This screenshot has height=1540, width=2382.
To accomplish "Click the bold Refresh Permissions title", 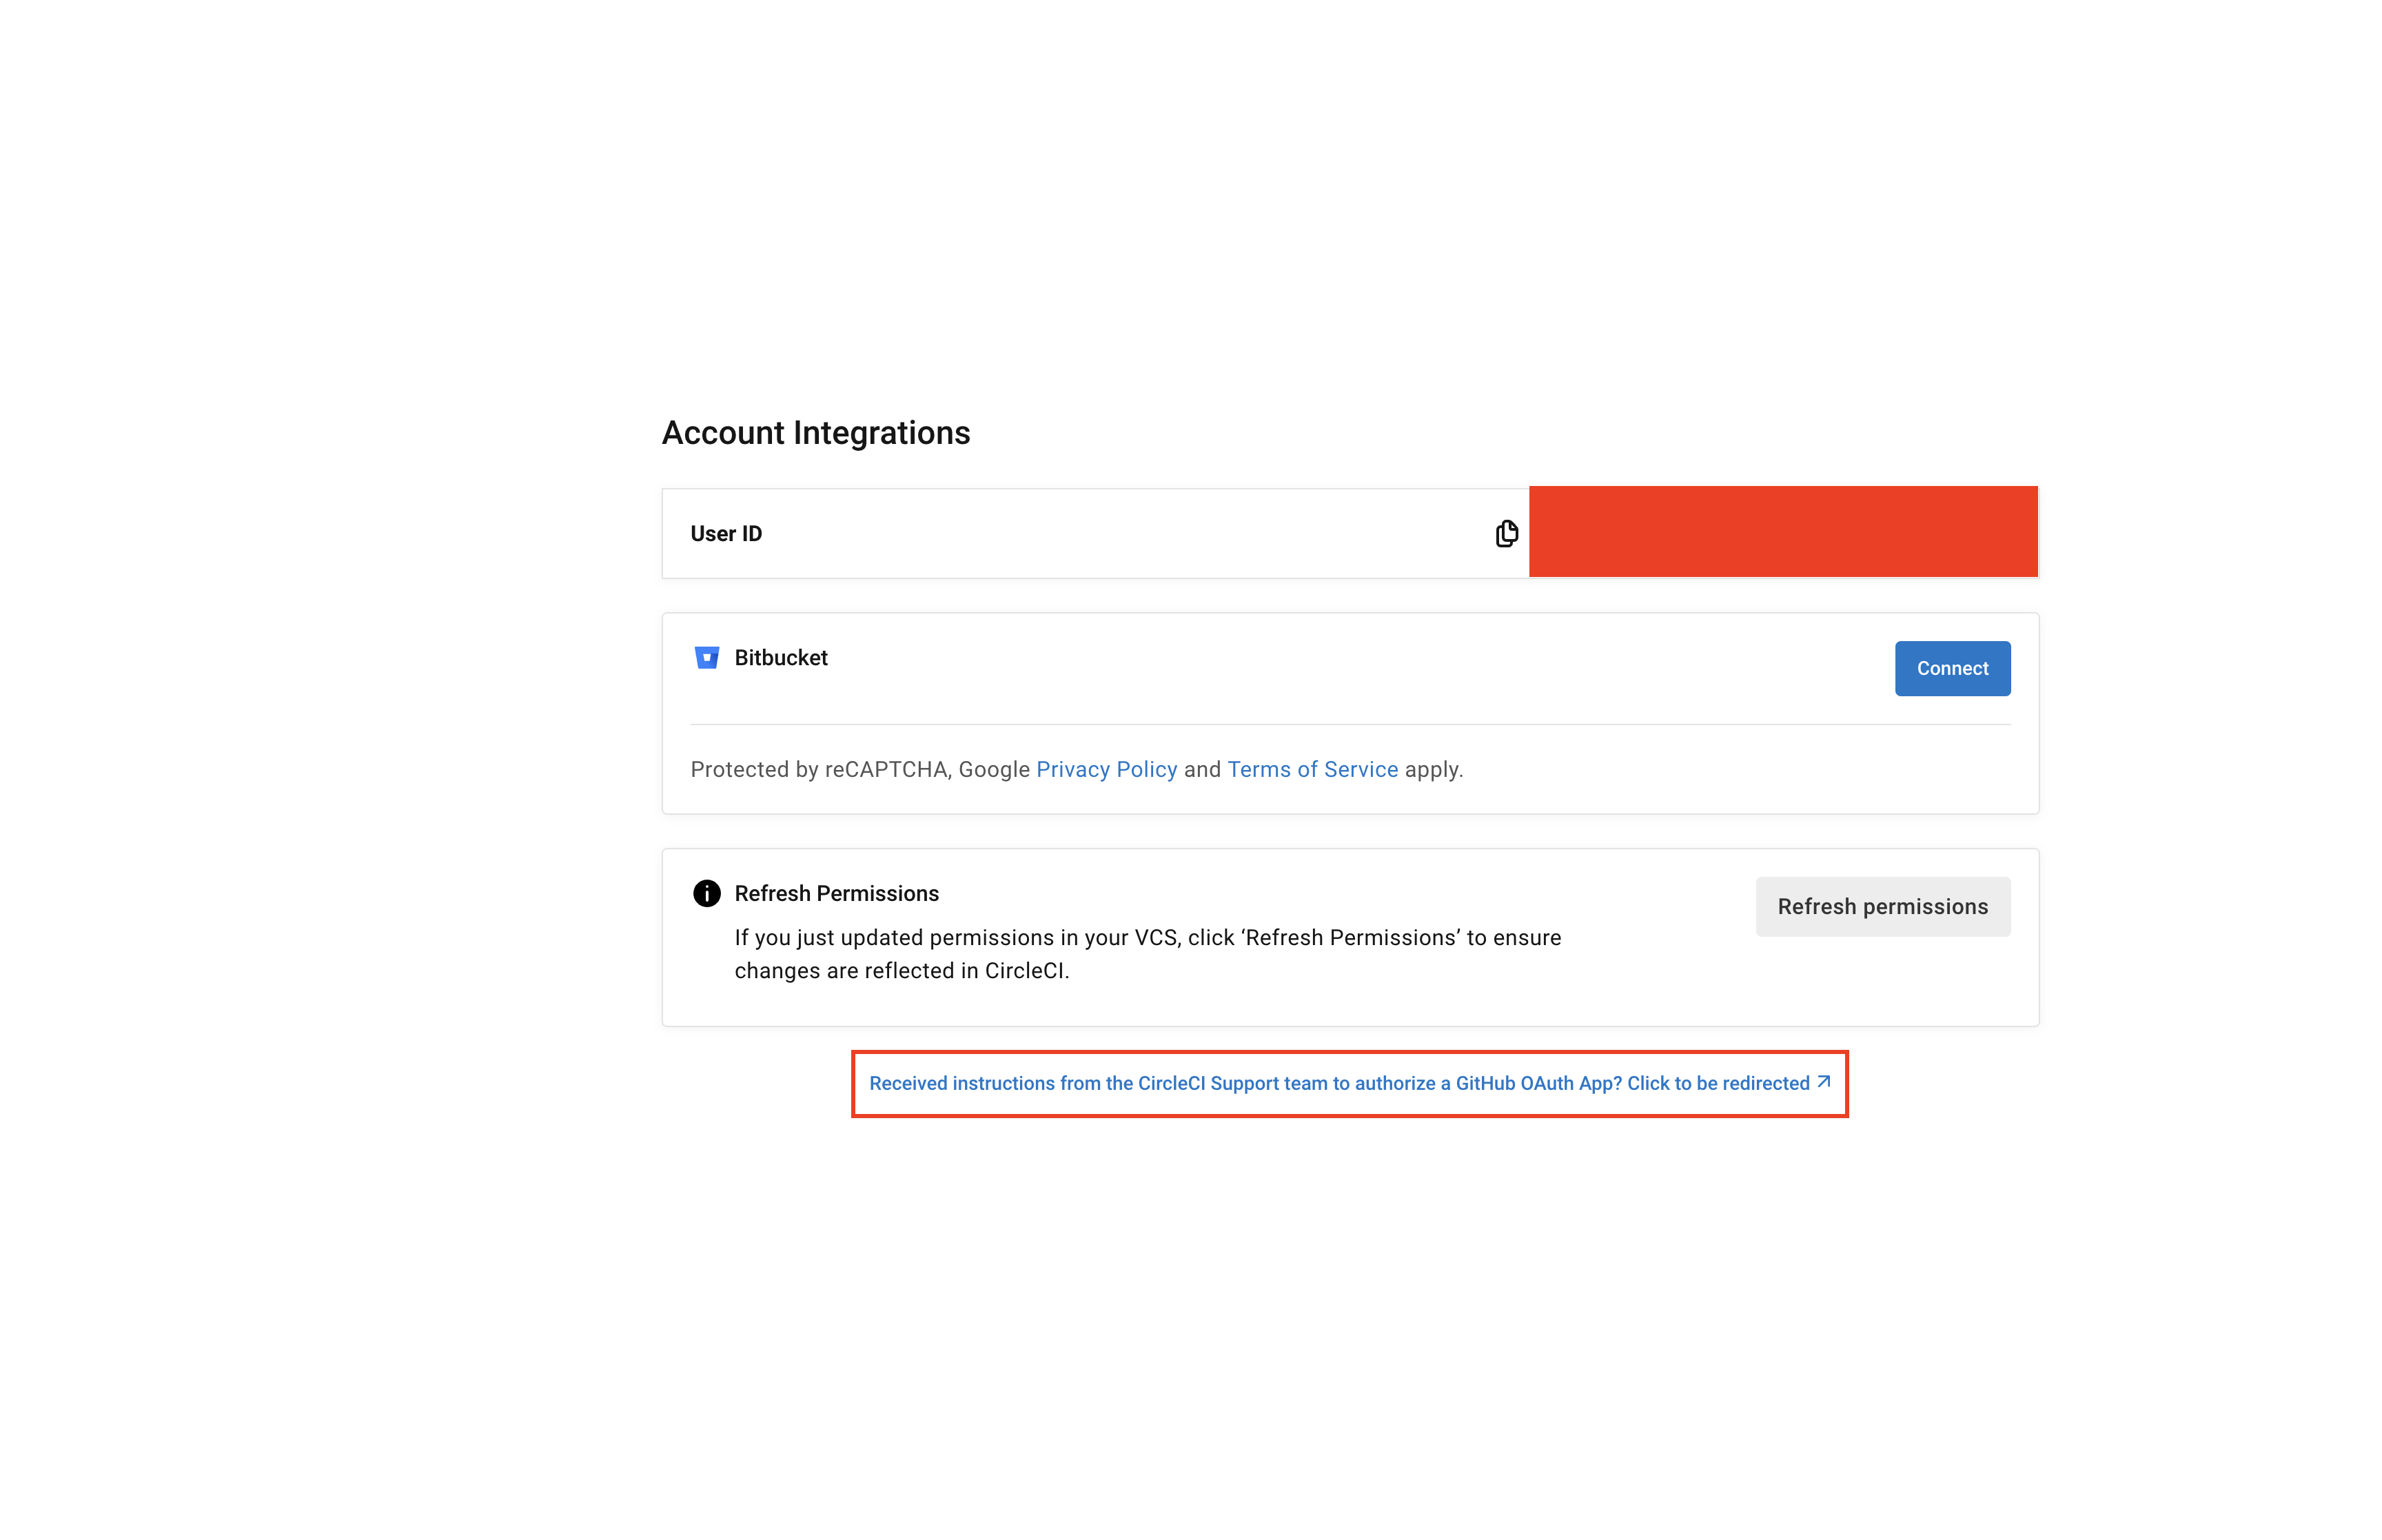I will [x=835, y=893].
